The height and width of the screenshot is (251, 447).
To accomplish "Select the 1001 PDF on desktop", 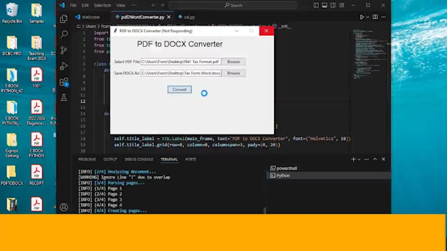I will tap(37, 78).
